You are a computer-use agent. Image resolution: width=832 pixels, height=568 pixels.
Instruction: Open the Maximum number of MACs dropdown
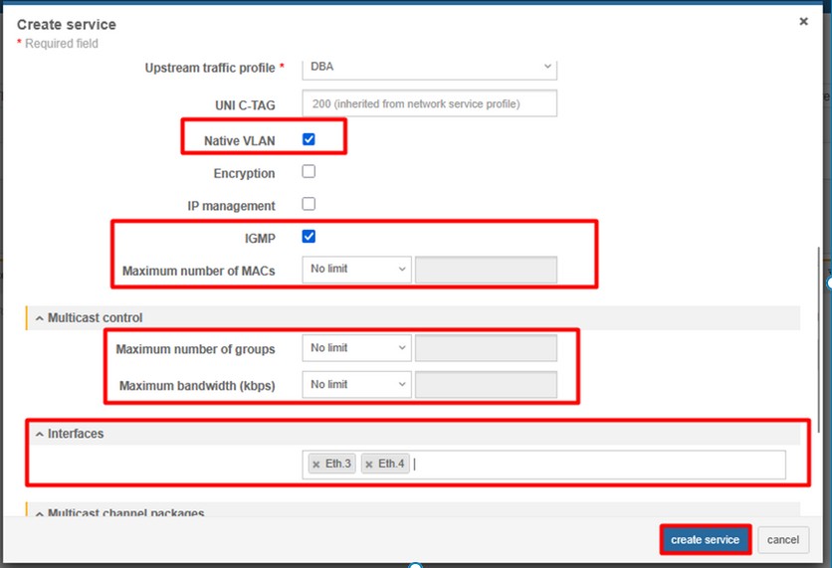356,270
